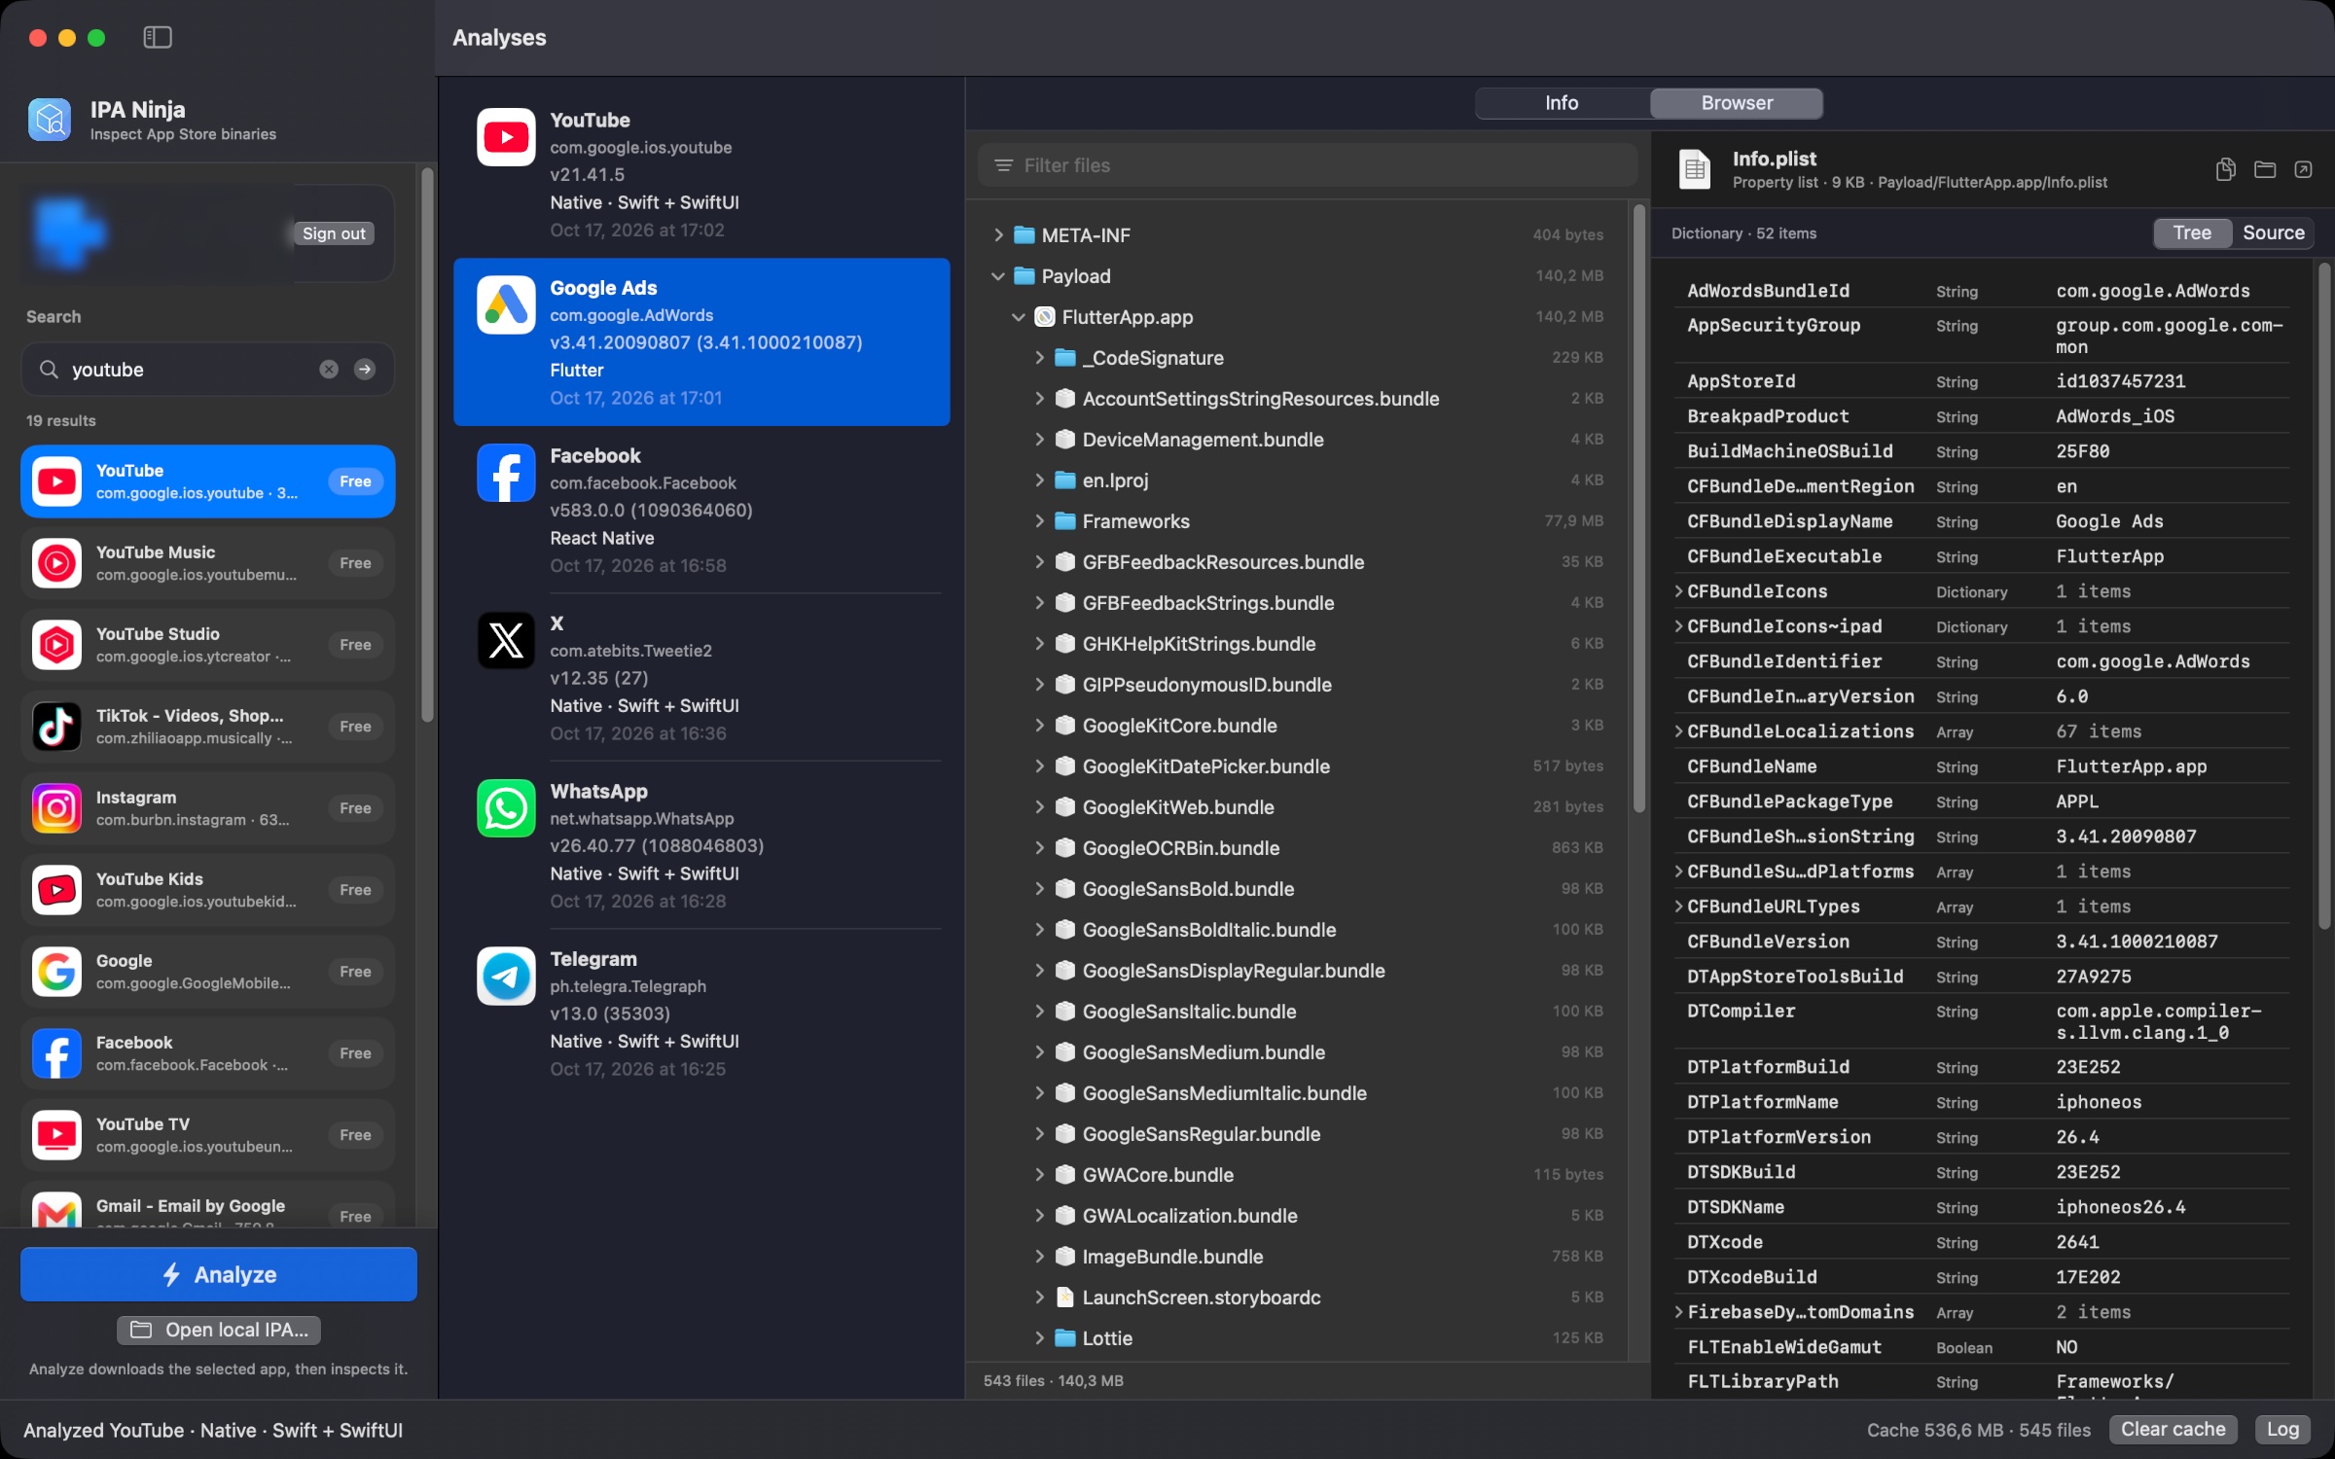Open the Browser tab
The width and height of the screenshot is (2335, 1459).
[x=1737, y=103]
